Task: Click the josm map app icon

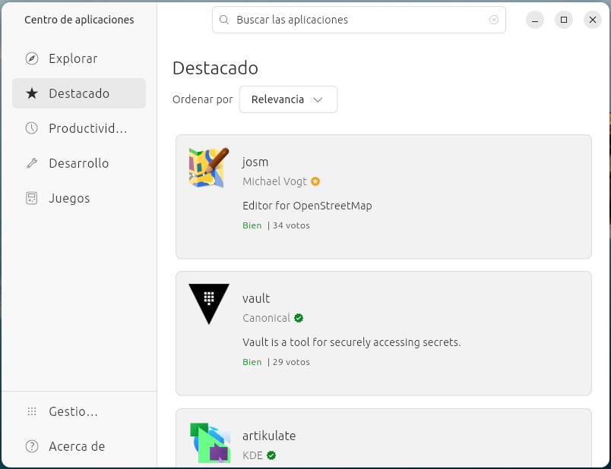Action: coord(208,168)
